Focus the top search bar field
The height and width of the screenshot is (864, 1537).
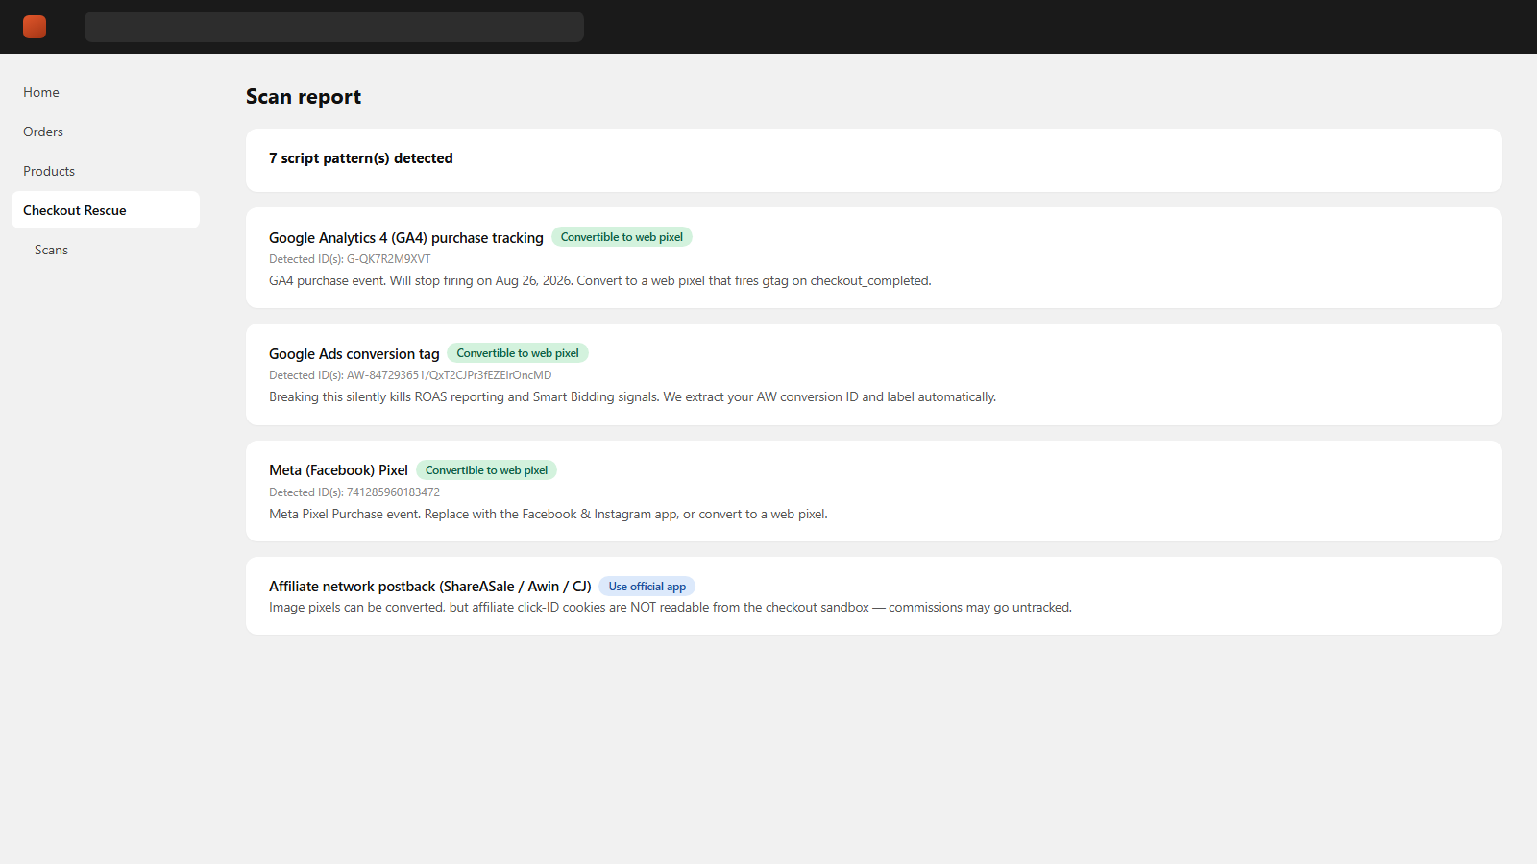point(334,27)
